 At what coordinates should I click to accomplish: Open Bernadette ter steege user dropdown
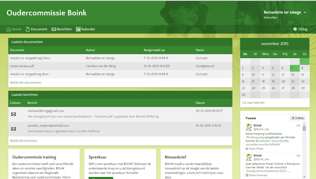305,12
